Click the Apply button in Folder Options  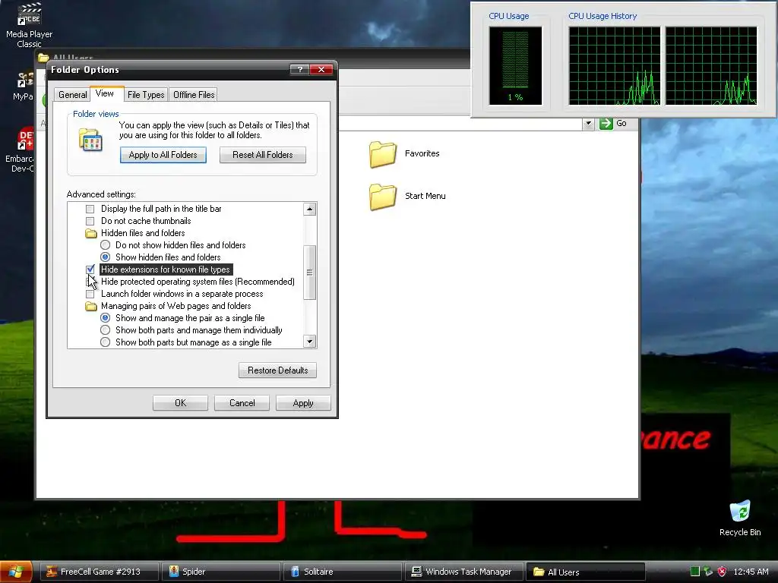click(303, 403)
